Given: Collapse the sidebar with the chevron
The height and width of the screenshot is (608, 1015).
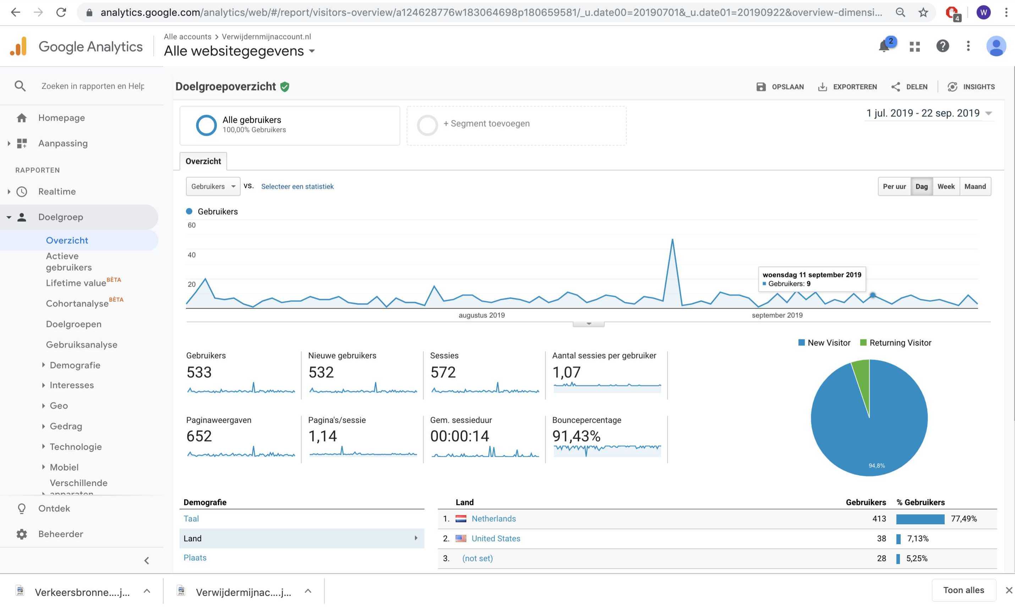Looking at the screenshot, I should tap(147, 560).
